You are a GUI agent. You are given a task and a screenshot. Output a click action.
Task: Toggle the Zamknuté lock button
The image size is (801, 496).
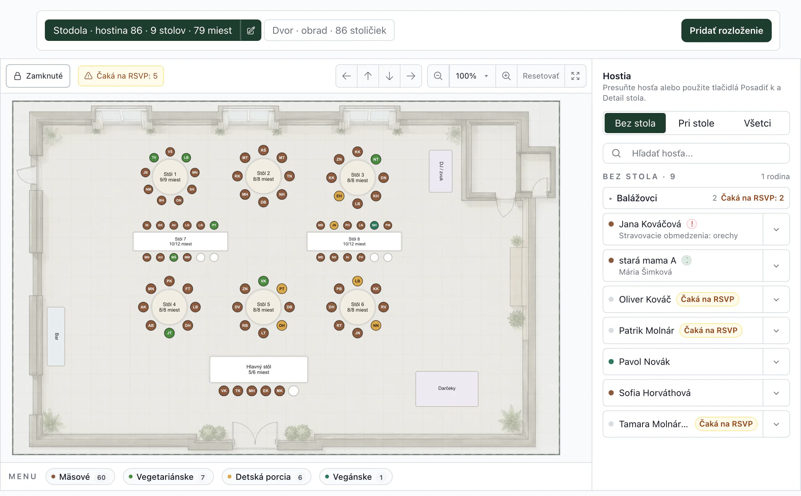pos(38,76)
